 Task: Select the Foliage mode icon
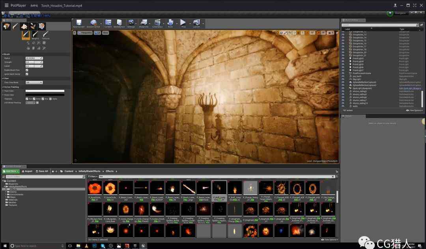(33, 26)
